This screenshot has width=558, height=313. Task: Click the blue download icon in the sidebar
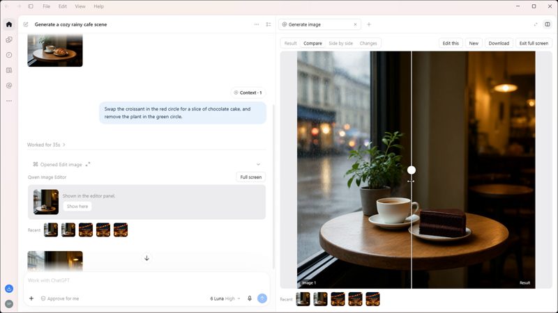point(9,289)
